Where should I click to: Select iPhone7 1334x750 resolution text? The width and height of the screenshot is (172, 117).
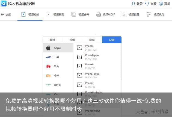point(90,87)
